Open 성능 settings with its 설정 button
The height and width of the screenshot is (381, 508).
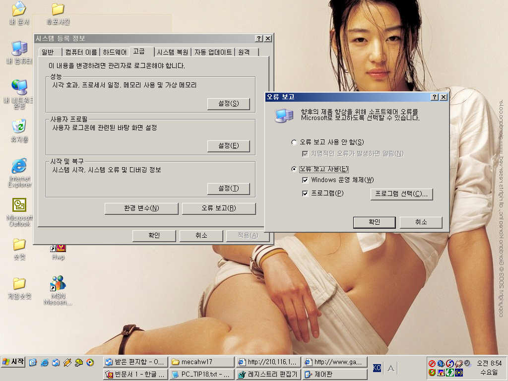click(228, 104)
